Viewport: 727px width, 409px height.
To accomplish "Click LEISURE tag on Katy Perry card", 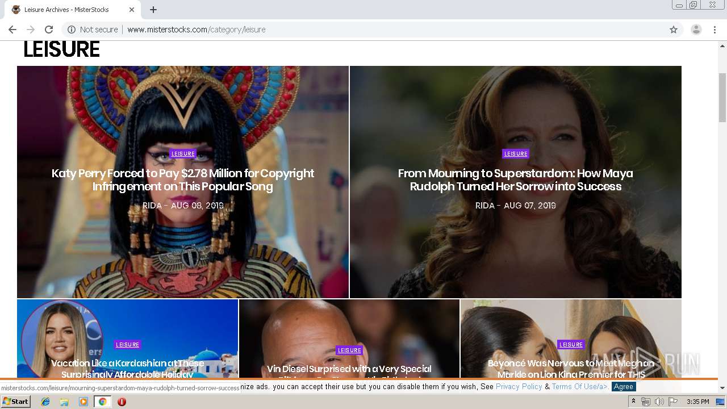I will point(183,153).
